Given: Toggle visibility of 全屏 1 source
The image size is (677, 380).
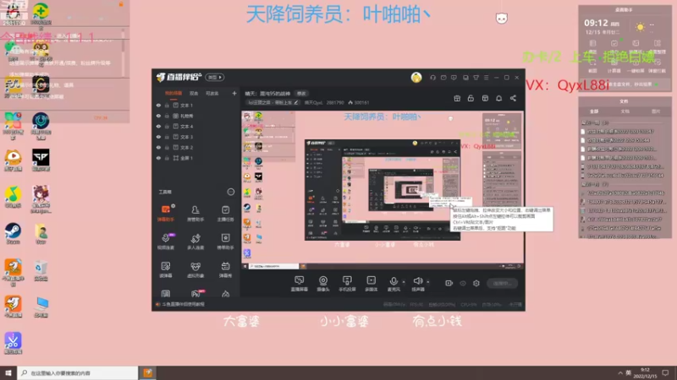Looking at the screenshot, I should click(x=158, y=158).
